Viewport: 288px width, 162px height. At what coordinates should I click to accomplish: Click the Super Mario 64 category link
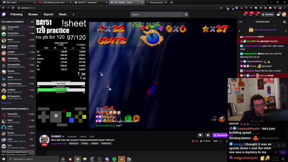(x=59, y=144)
